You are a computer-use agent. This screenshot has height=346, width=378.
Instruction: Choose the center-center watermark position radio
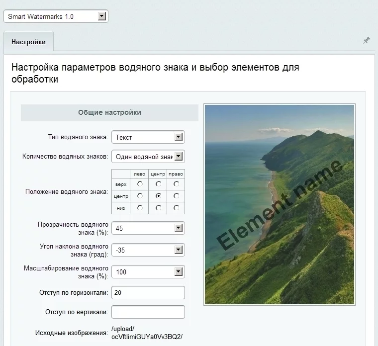[158, 196]
